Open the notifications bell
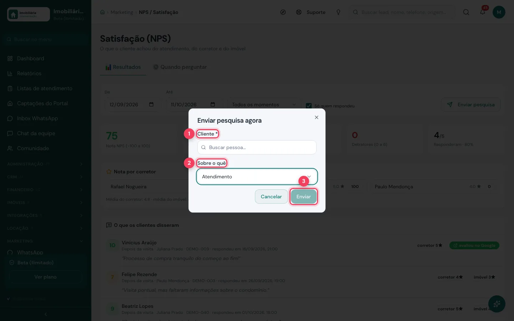 tap(483, 12)
